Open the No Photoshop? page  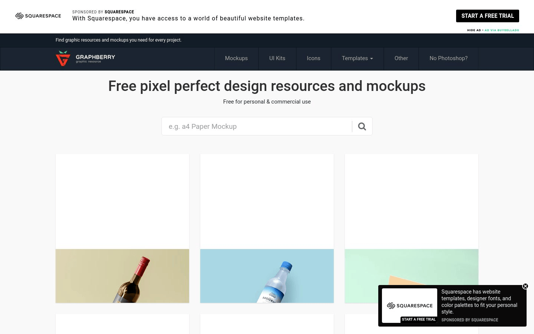tap(448, 58)
